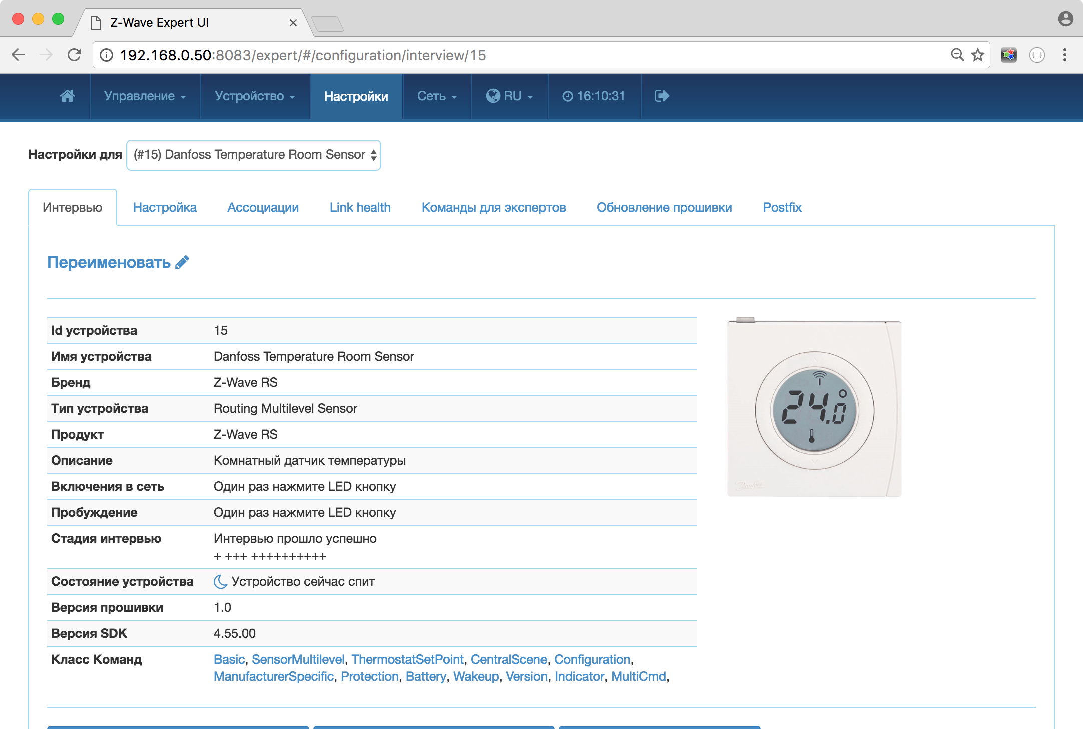
Task: Switch to the Настройка tab
Action: 165,207
